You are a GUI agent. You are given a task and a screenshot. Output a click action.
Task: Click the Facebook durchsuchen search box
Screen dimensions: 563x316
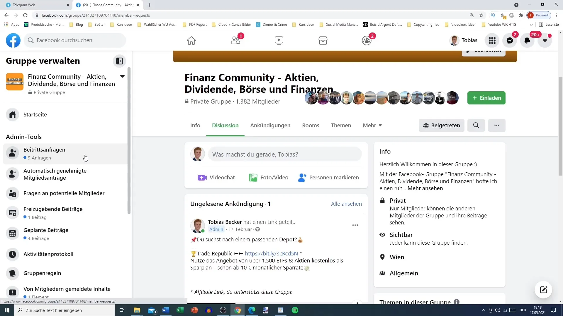(75, 40)
